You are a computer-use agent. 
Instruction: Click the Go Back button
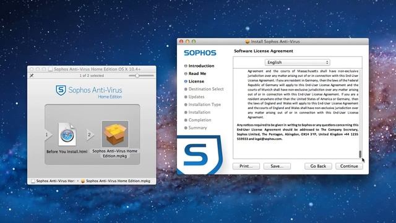point(318,166)
